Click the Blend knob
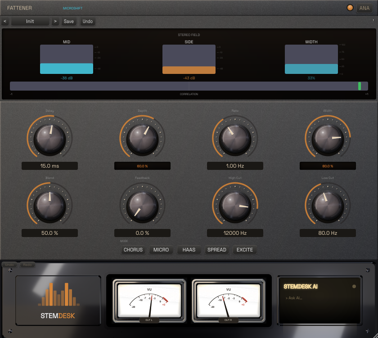This screenshot has height=338, width=378. pos(49,205)
